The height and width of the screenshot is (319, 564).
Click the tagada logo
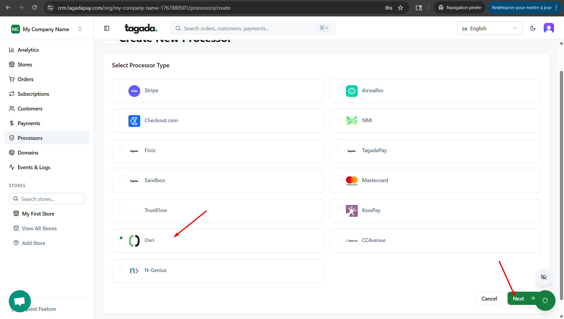point(141,28)
